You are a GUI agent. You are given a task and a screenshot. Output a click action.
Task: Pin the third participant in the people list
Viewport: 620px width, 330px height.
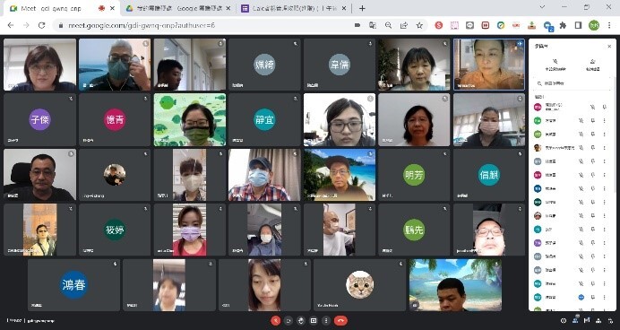[592, 135]
